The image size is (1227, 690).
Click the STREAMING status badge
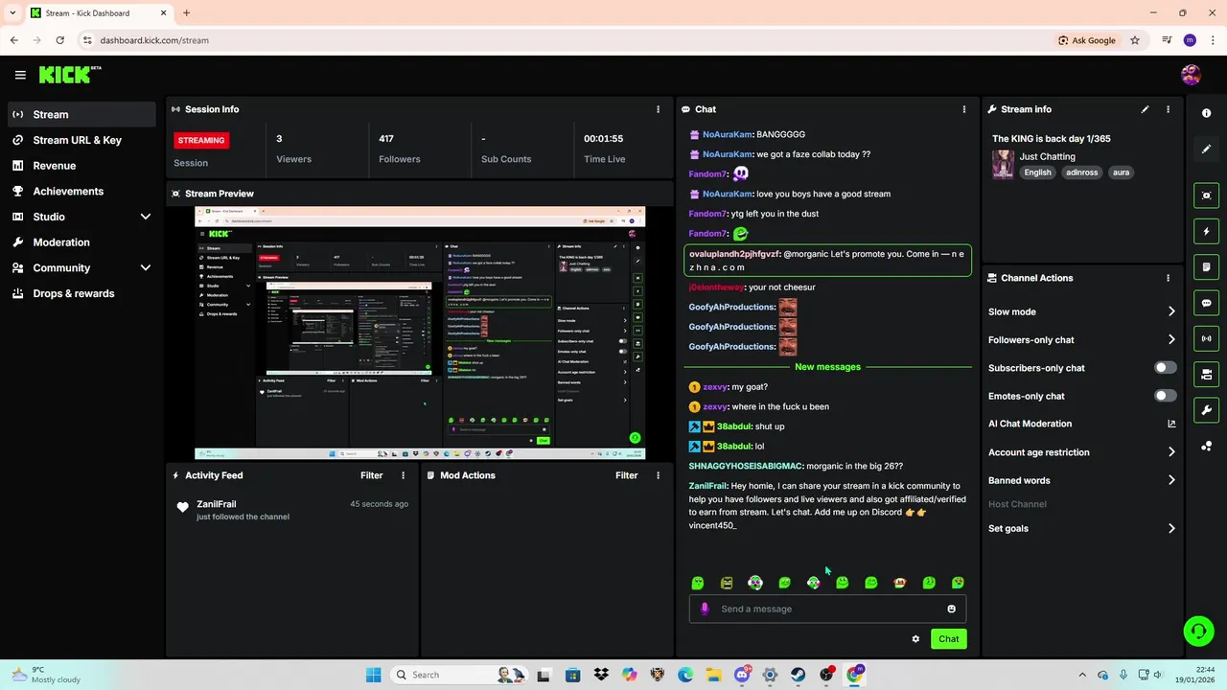[201, 140]
